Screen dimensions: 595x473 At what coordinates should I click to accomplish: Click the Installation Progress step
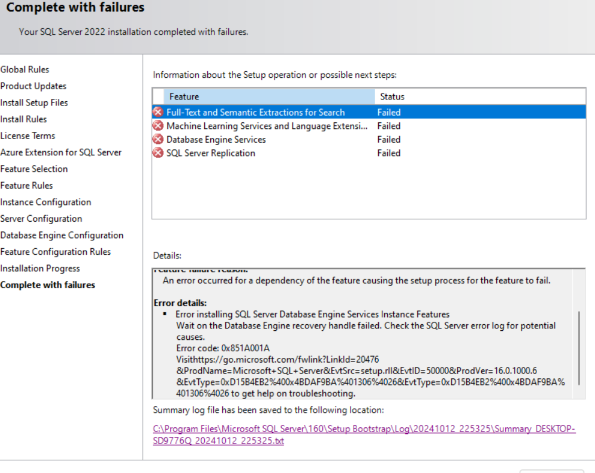pyautogui.click(x=40, y=268)
